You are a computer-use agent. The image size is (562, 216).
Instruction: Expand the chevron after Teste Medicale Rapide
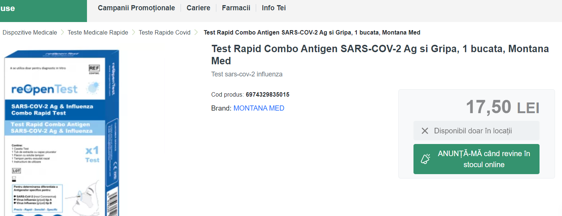coord(133,32)
